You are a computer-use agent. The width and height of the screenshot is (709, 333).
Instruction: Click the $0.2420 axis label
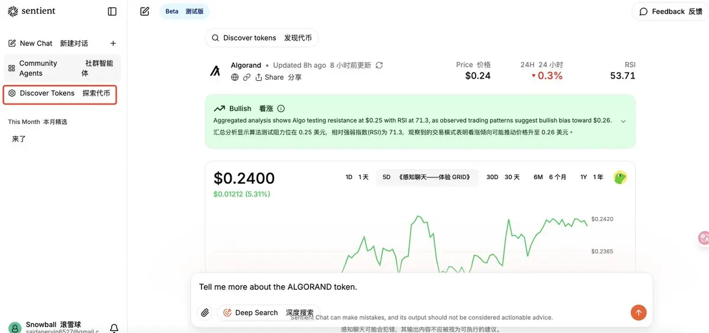[x=602, y=219]
